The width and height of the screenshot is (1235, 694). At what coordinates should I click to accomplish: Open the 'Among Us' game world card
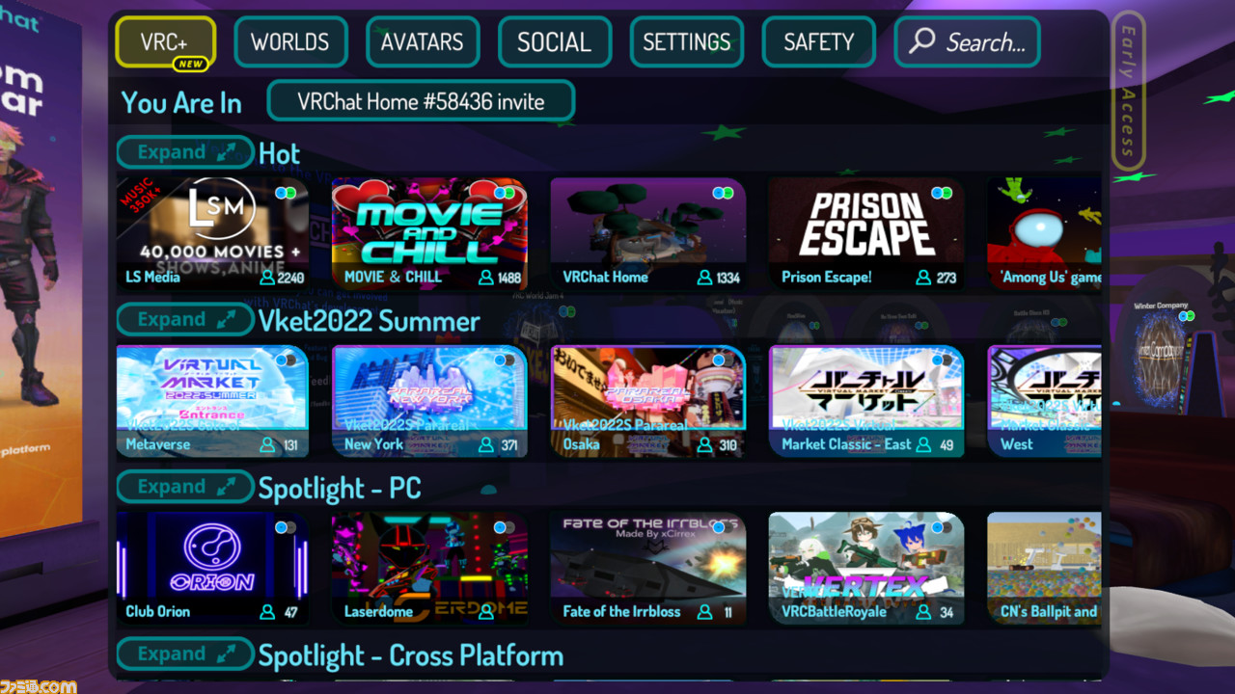1044,234
